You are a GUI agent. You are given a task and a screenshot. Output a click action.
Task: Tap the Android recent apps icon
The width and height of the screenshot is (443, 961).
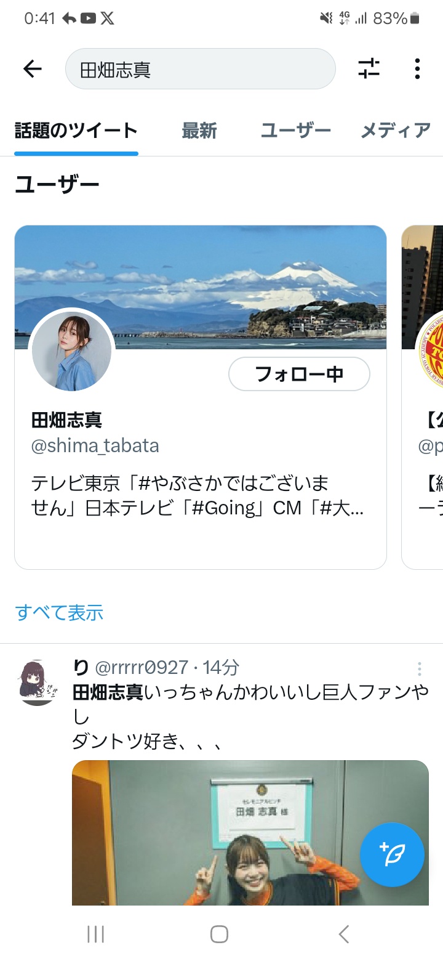click(x=95, y=935)
